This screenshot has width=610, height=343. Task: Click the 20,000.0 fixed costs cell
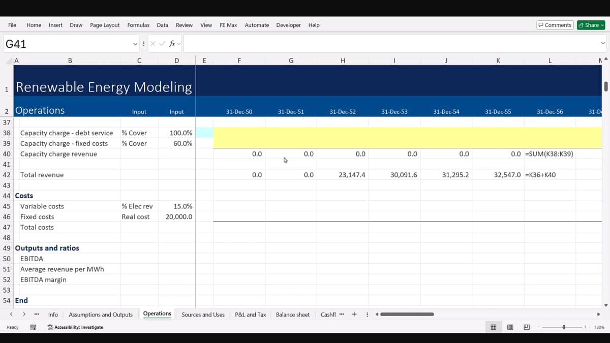click(x=176, y=216)
